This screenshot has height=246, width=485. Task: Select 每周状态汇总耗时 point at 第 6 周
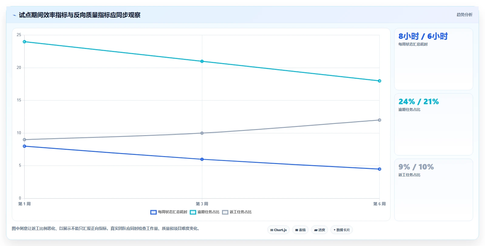click(379, 169)
